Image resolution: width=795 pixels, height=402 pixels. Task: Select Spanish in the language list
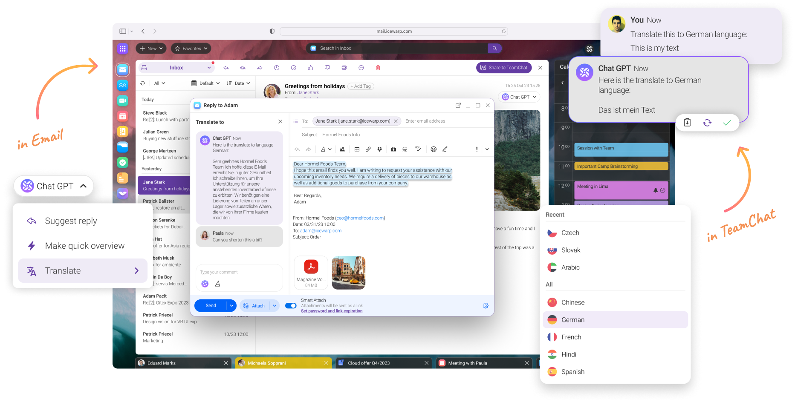tap(615, 372)
